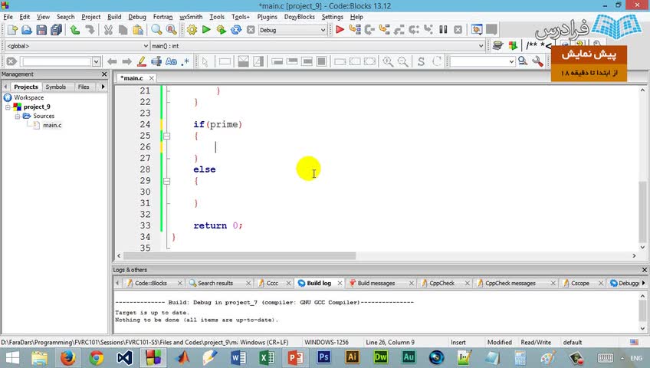Screen dimensions: 650x368
Task: Select the Cscope log tab
Action: point(580,283)
